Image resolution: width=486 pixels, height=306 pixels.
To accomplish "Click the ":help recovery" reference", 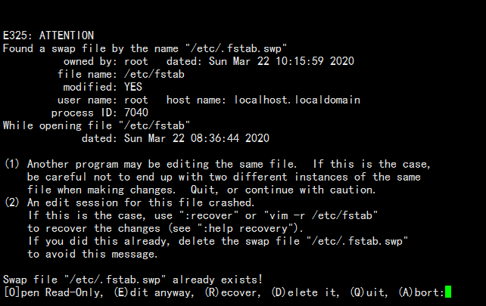I will [248, 228].
